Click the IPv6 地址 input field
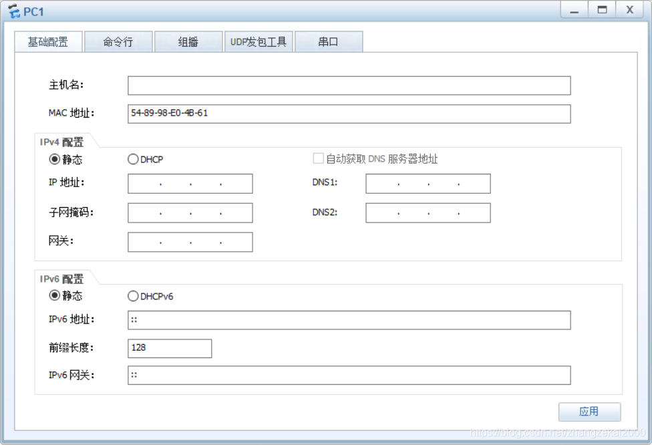652x445 pixels. (349, 320)
